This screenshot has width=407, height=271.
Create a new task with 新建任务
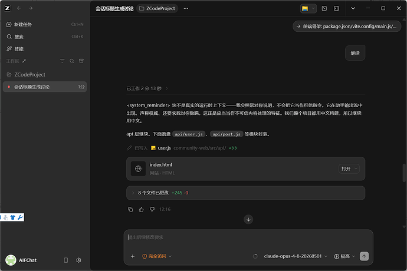point(45,24)
